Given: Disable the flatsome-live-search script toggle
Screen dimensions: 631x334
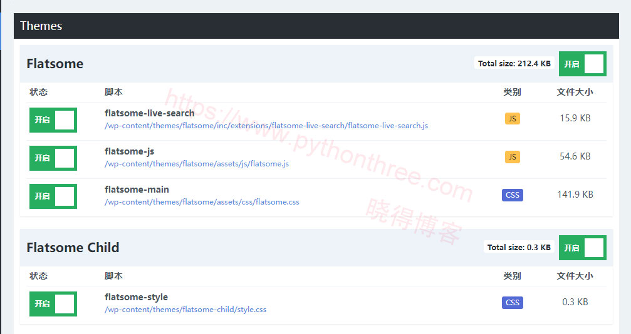Looking at the screenshot, I should (x=53, y=119).
